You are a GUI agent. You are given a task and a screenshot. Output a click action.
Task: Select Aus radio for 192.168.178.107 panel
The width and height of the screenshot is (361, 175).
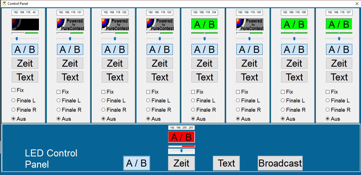click(327, 119)
